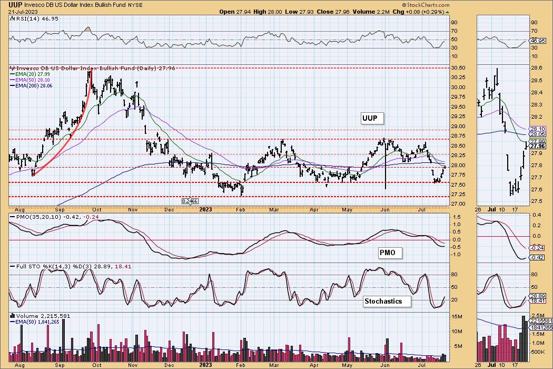Click the 18.41 stochastic value tag
The height and width of the screenshot is (369, 553).
(538, 301)
